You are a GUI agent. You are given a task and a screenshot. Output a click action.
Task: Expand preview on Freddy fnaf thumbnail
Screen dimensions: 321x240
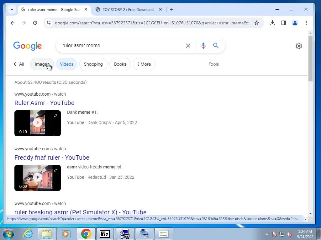pos(55,170)
